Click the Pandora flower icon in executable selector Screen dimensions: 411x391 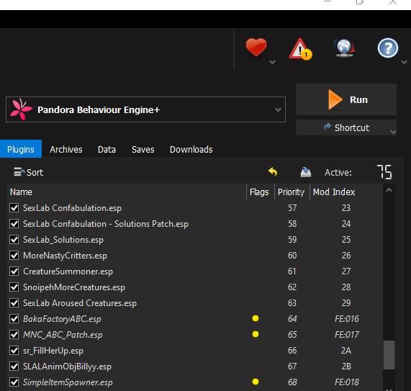pos(21,109)
